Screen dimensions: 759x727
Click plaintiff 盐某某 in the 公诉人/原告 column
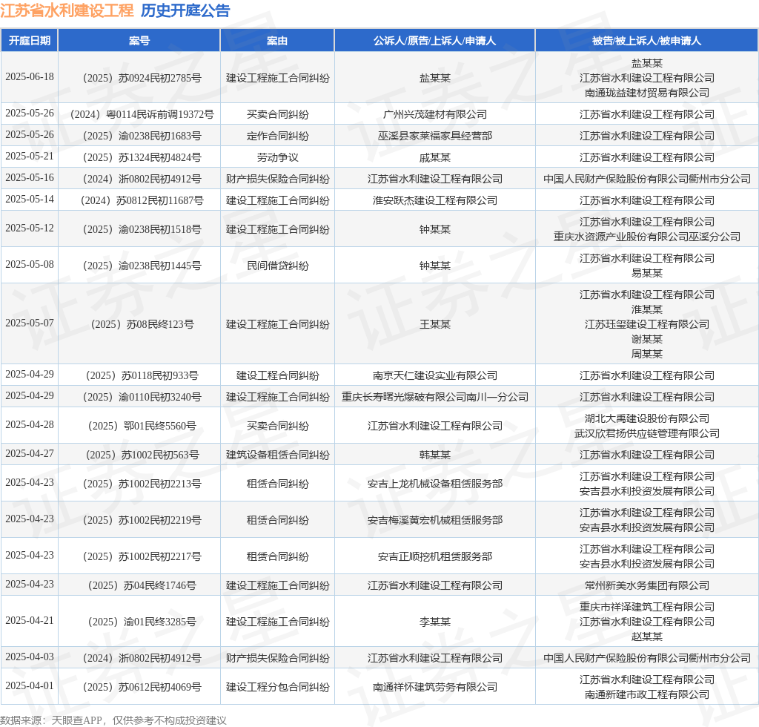tap(434, 78)
